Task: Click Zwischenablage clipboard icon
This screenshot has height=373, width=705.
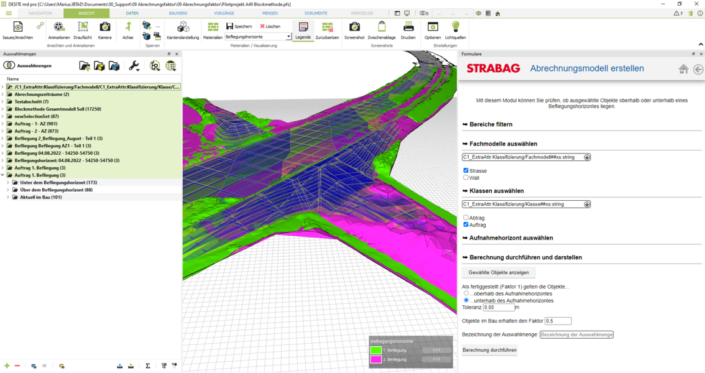Action: coord(382,27)
